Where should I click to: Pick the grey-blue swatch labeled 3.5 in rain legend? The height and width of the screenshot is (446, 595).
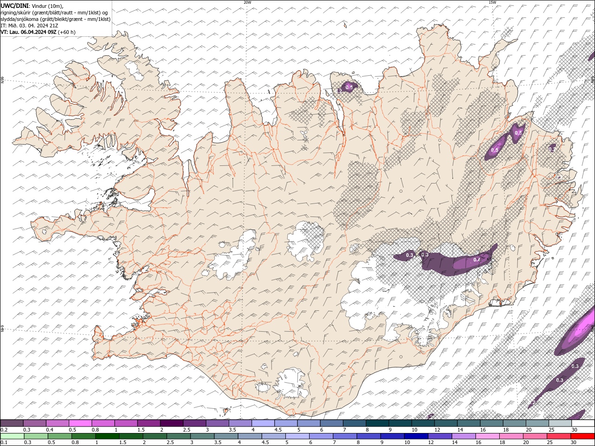tap(226, 436)
